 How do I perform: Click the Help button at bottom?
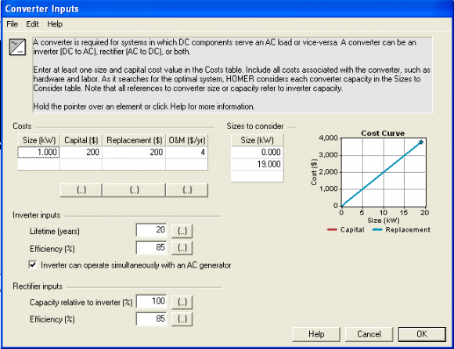click(316, 334)
